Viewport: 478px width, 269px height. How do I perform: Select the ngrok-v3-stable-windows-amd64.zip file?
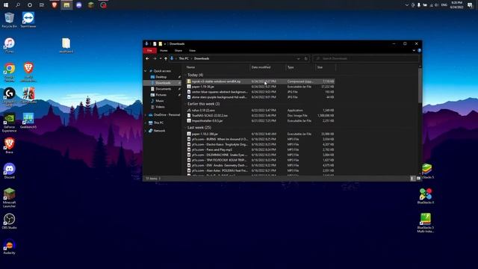pos(261,81)
